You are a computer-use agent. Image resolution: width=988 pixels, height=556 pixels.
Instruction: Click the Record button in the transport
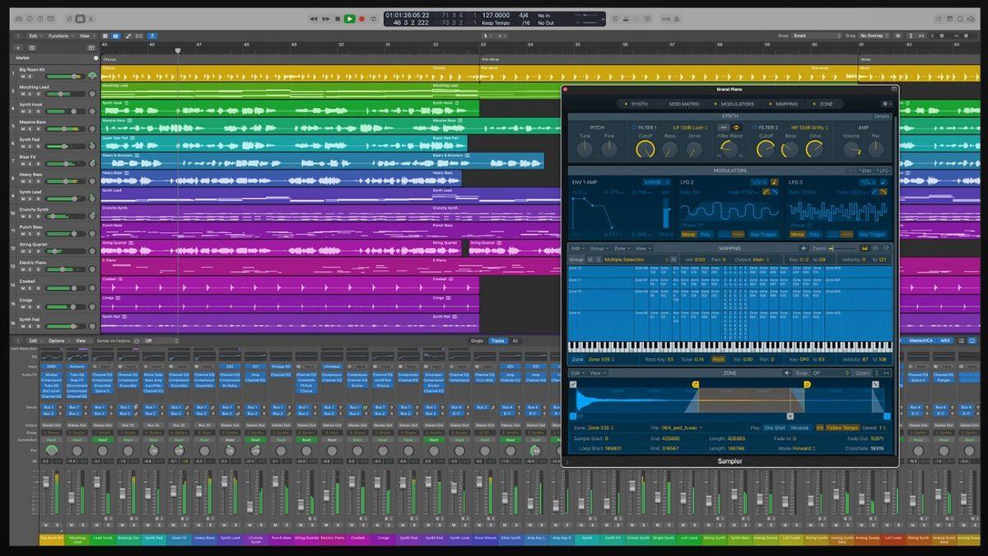click(x=362, y=18)
